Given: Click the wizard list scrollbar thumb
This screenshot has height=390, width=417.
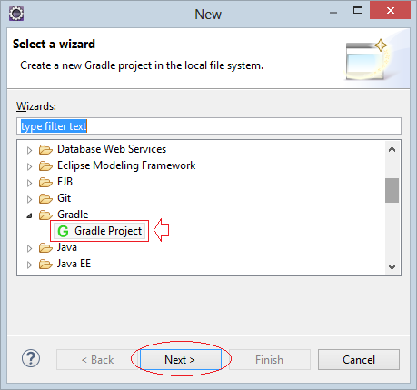Looking at the screenshot, I should pos(392,190).
